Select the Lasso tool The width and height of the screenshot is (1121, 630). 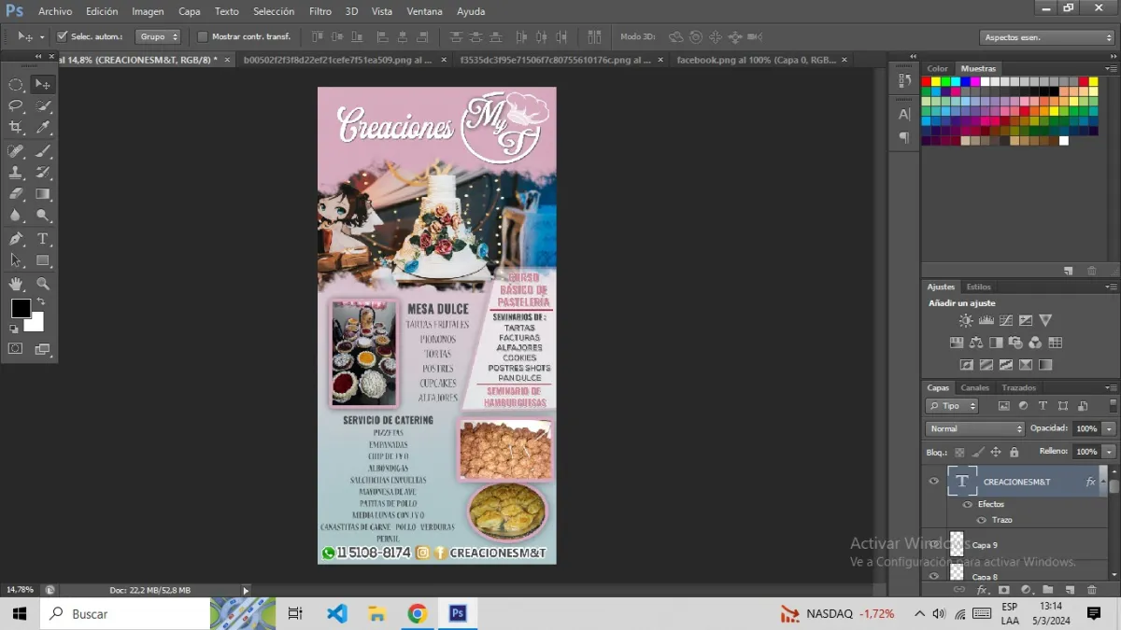tap(16, 105)
